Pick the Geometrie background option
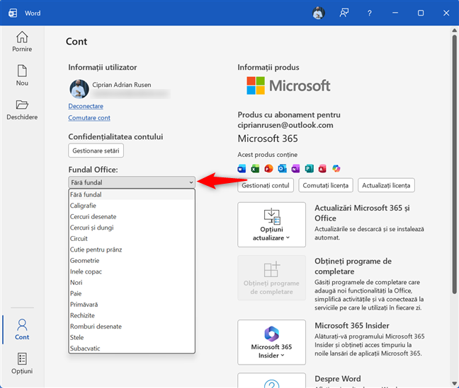Image resolution: width=459 pixels, height=388 pixels. click(x=85, y=261)
